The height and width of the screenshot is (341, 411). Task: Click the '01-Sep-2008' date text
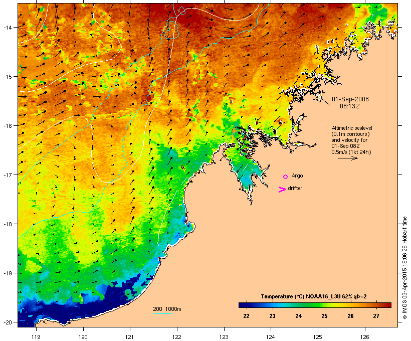point(350,99)
